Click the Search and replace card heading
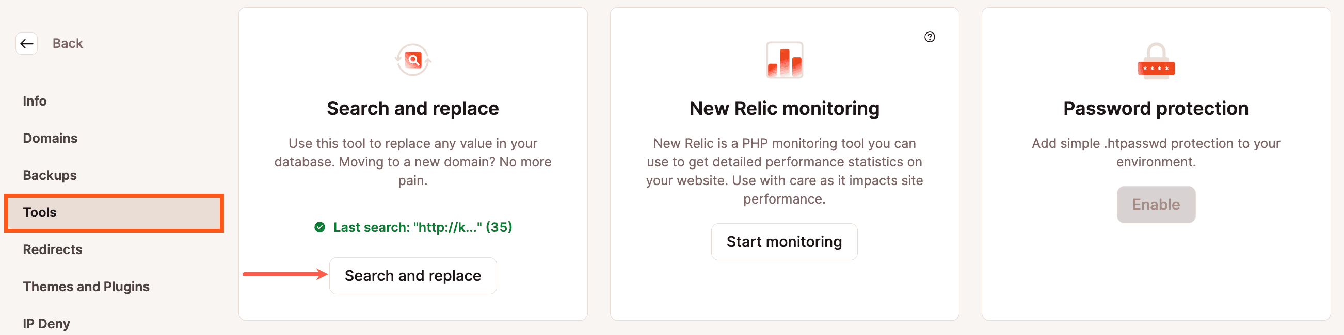The width and height of the screenshot is (1344, 335). coord(413,109)
